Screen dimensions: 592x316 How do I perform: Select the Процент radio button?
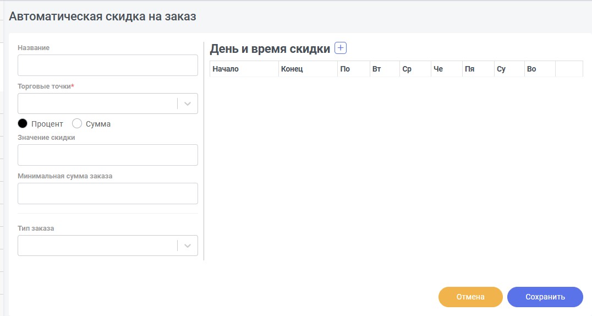pyautogui.click(x=23, y=123)
